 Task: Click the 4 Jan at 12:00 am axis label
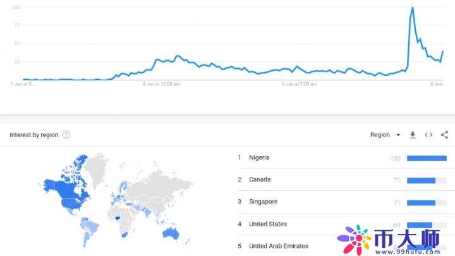pyautogui.click(x=161, y=84)
